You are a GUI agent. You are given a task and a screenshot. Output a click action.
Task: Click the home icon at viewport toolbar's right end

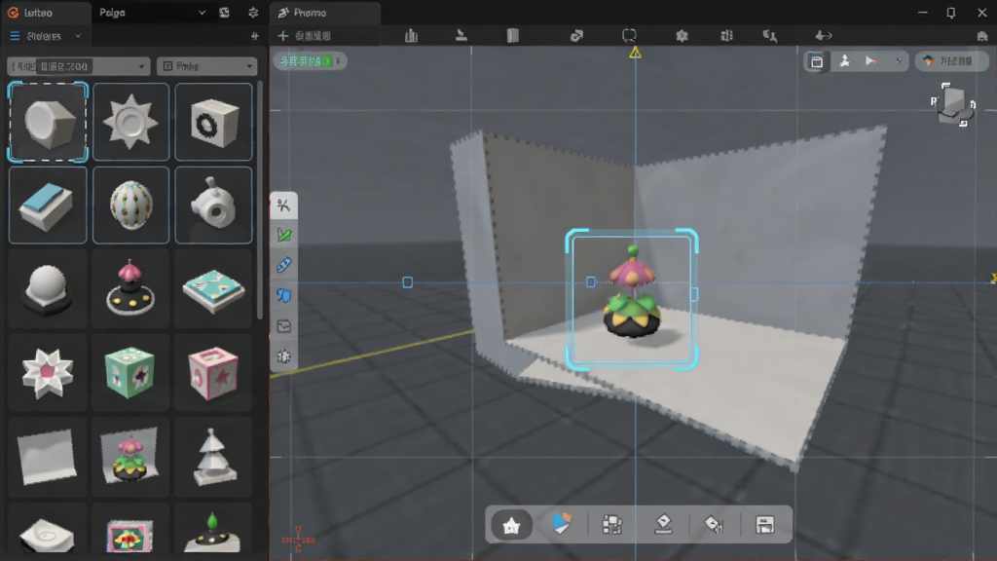982,36
